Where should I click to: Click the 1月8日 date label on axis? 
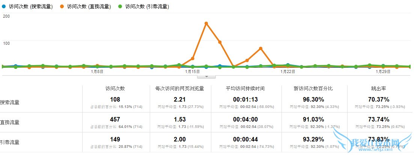97,71
